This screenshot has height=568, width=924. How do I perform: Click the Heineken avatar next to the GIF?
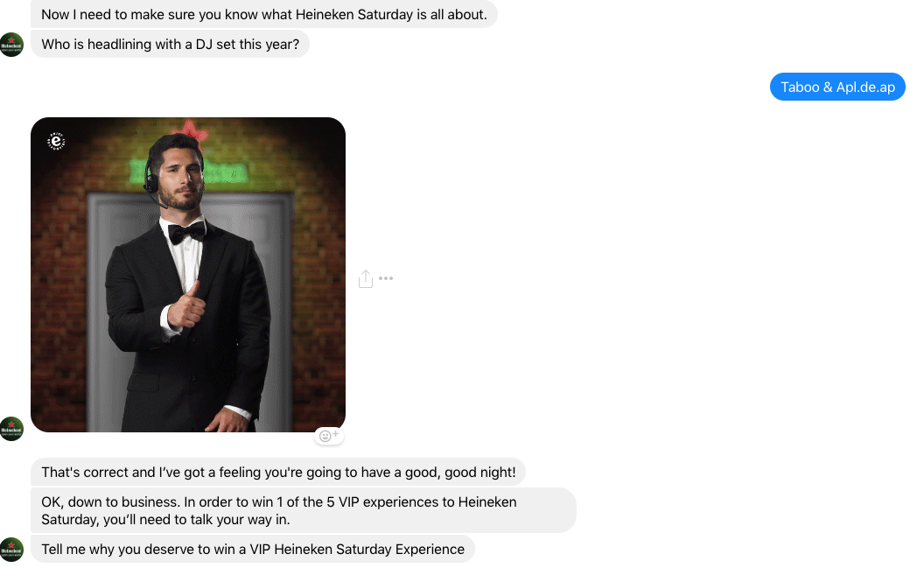tap(11, 429)
